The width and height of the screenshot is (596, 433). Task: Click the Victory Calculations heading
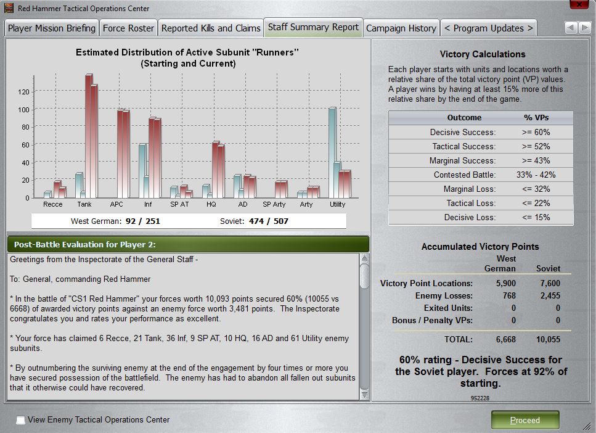tap(483, 54)
